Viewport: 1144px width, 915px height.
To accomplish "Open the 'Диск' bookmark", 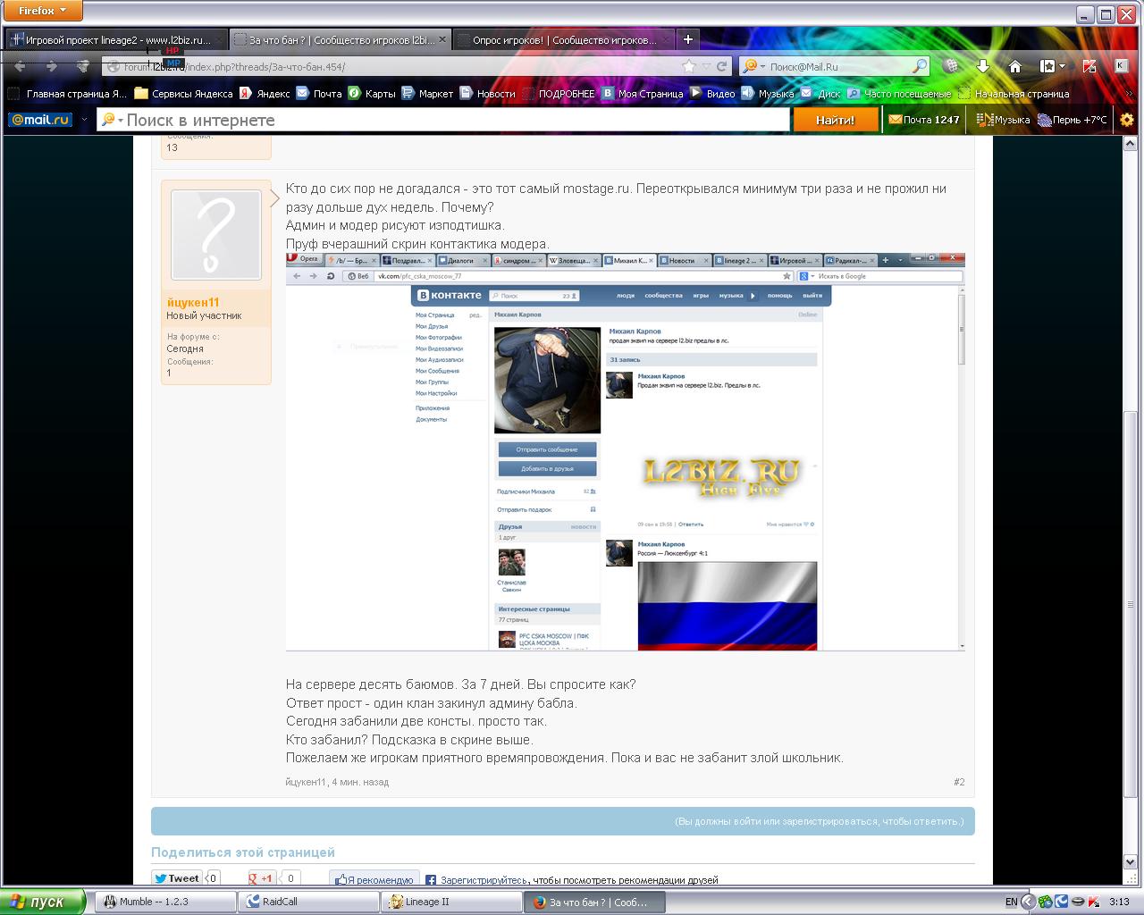I will [x=820, y=93].
